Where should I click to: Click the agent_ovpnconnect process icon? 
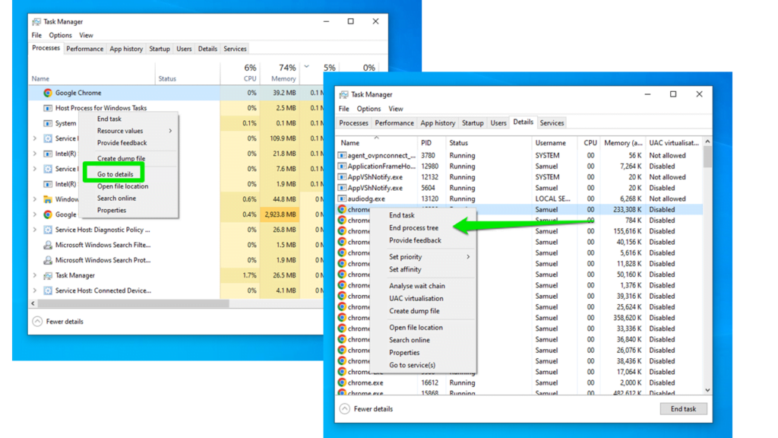tap(343, 156)
